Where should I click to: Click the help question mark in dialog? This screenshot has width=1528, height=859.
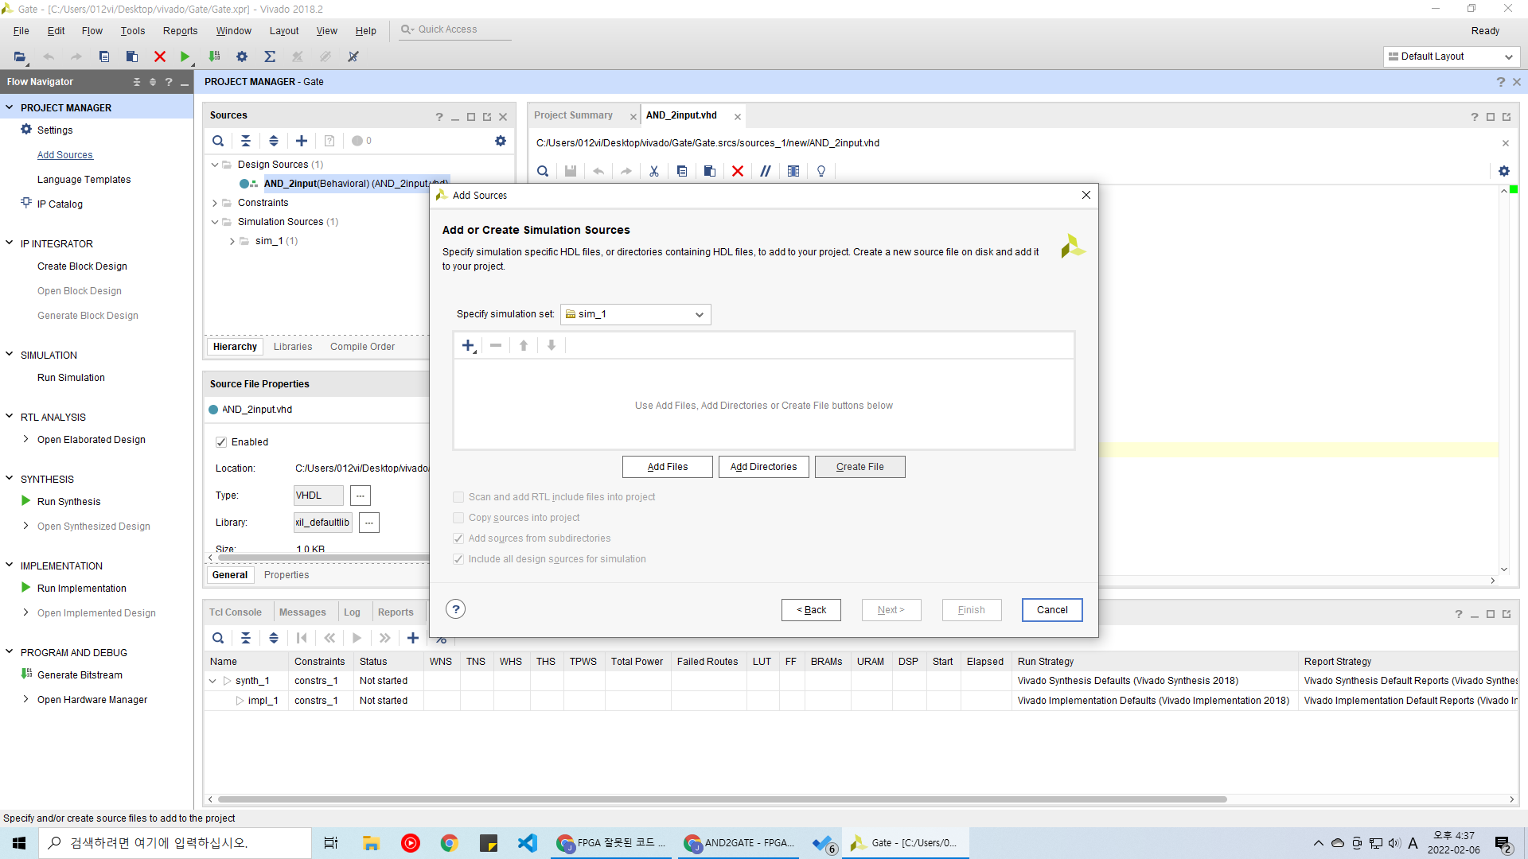click(x=455, y=609)
